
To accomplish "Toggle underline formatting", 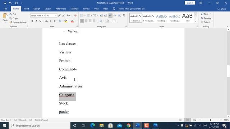I will point(40,21).
